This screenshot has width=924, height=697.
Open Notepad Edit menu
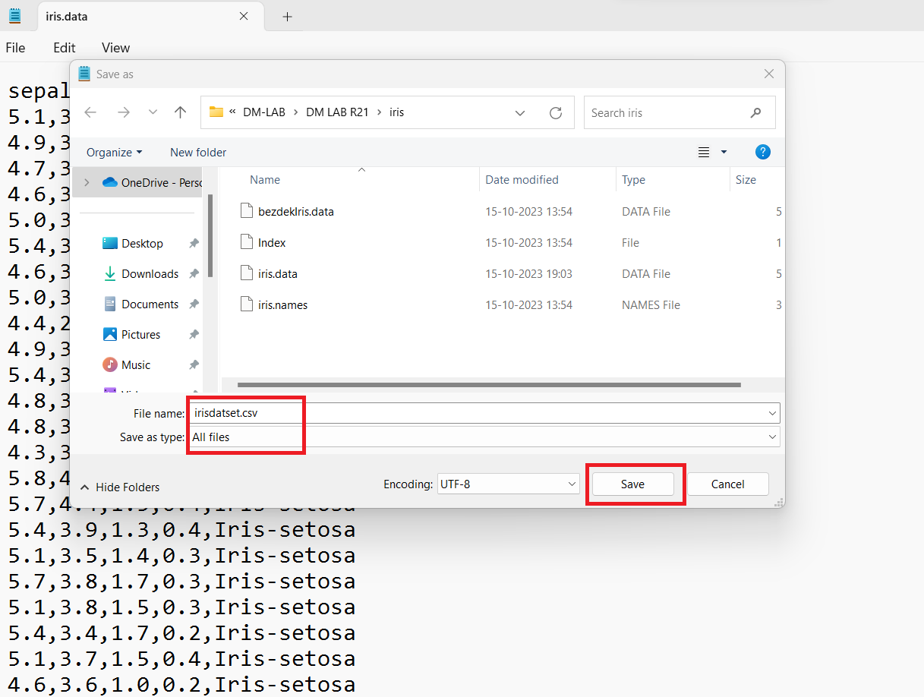pos(65,47)
